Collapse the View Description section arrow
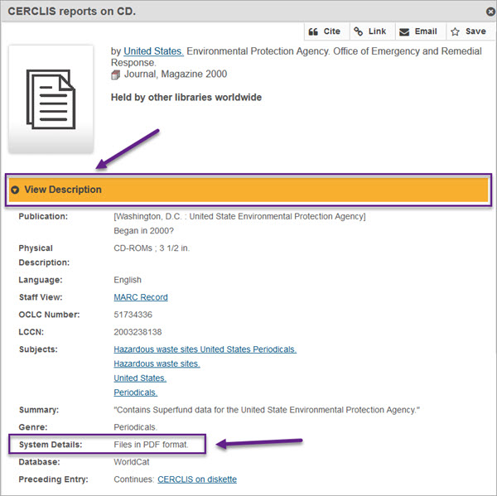 15,190
